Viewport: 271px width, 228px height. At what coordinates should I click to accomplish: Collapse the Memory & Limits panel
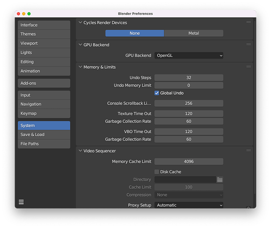80,67
